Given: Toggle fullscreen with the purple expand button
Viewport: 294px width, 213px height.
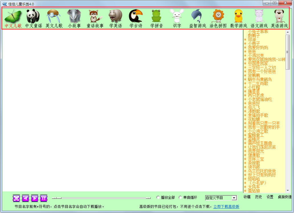Looking at the screenshot, I should pyautogui.click(x=16, y=198).
